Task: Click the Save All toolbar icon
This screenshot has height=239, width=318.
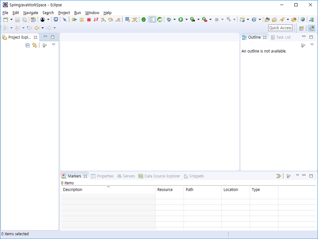Action: point(24,20)
